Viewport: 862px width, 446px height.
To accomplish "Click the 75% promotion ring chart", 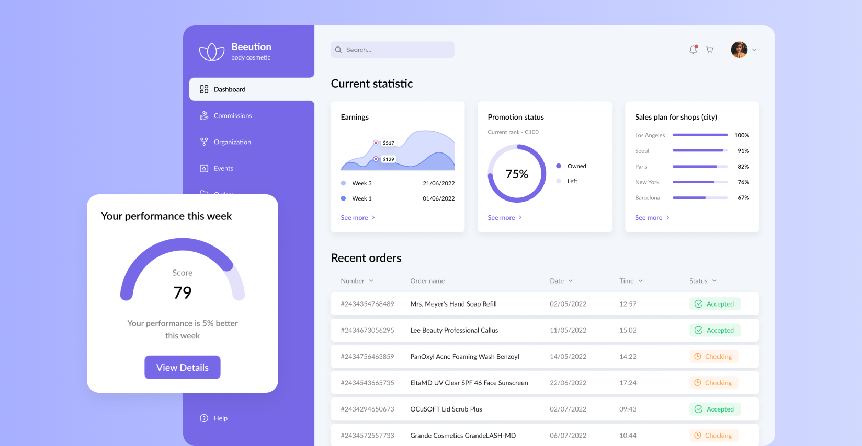I will pyautogui.click(x=517, y=173).
